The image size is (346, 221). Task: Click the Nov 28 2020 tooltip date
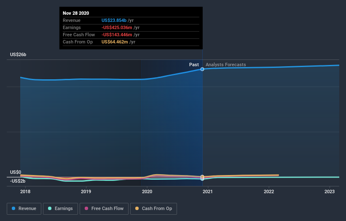(76, 13)
